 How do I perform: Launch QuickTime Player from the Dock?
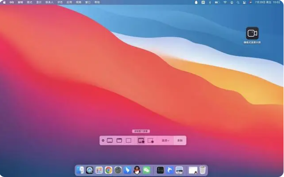90,170
